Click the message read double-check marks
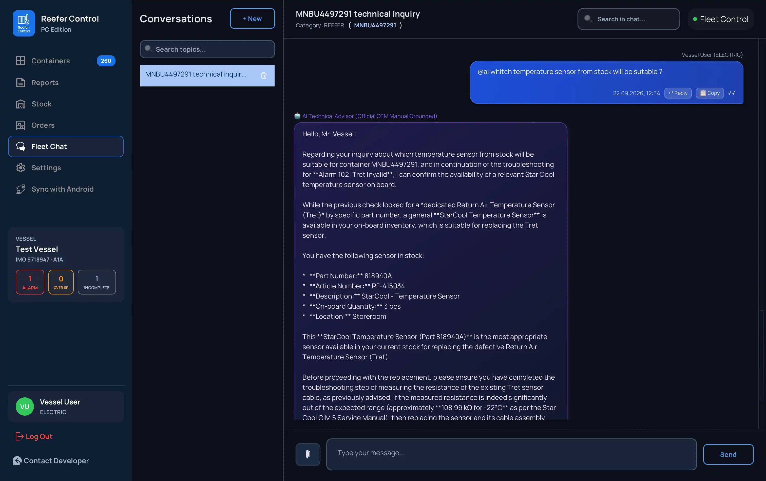This screenshot has height=481, width=766. tap(732, 93)
